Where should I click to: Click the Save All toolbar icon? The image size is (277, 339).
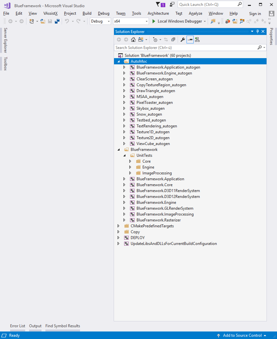click(x=57, y=21)
